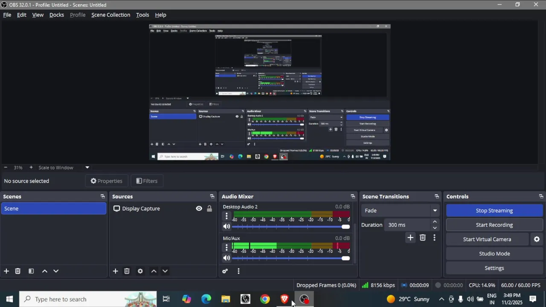Open transition properties three dots
The image size is (546, 307).
point(434,238)
